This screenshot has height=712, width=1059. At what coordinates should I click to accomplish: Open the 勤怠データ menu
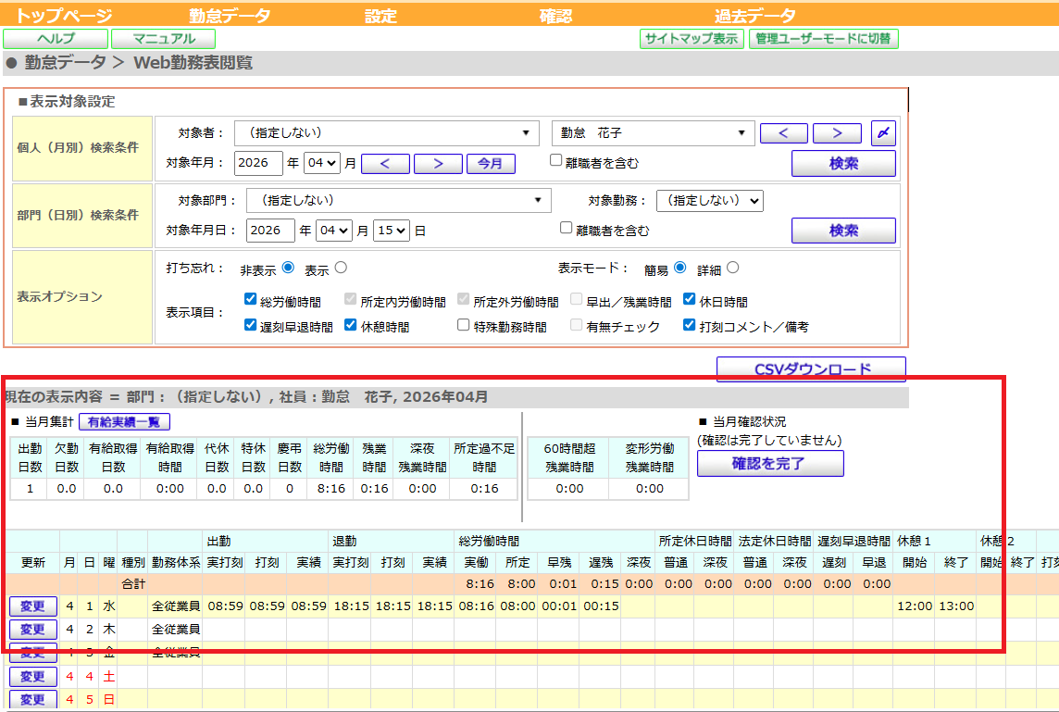[230, 16]
